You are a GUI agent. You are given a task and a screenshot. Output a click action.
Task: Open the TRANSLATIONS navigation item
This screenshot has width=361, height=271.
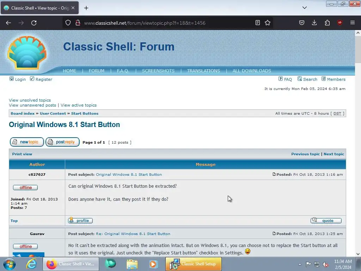tap(203, 71)
